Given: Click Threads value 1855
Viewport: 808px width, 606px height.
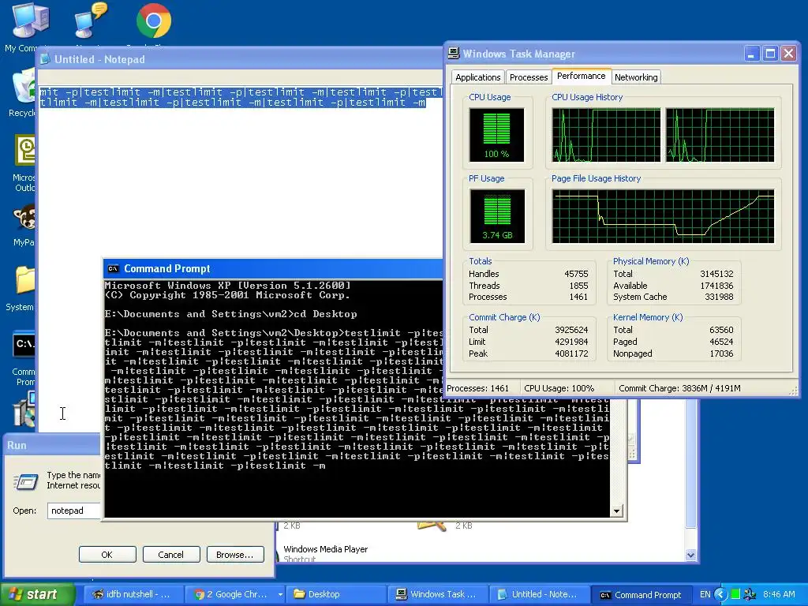Looking at the screenshot, I should pos(578,286).
